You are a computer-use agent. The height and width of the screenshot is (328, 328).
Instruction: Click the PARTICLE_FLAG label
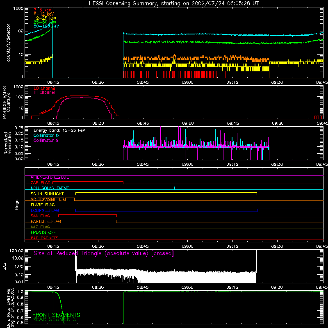(46, 221)
